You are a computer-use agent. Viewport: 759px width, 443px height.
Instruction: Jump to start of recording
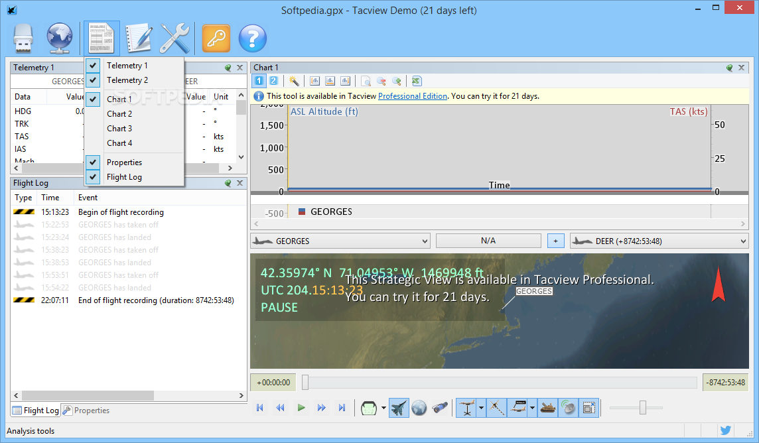coord(260,408)
